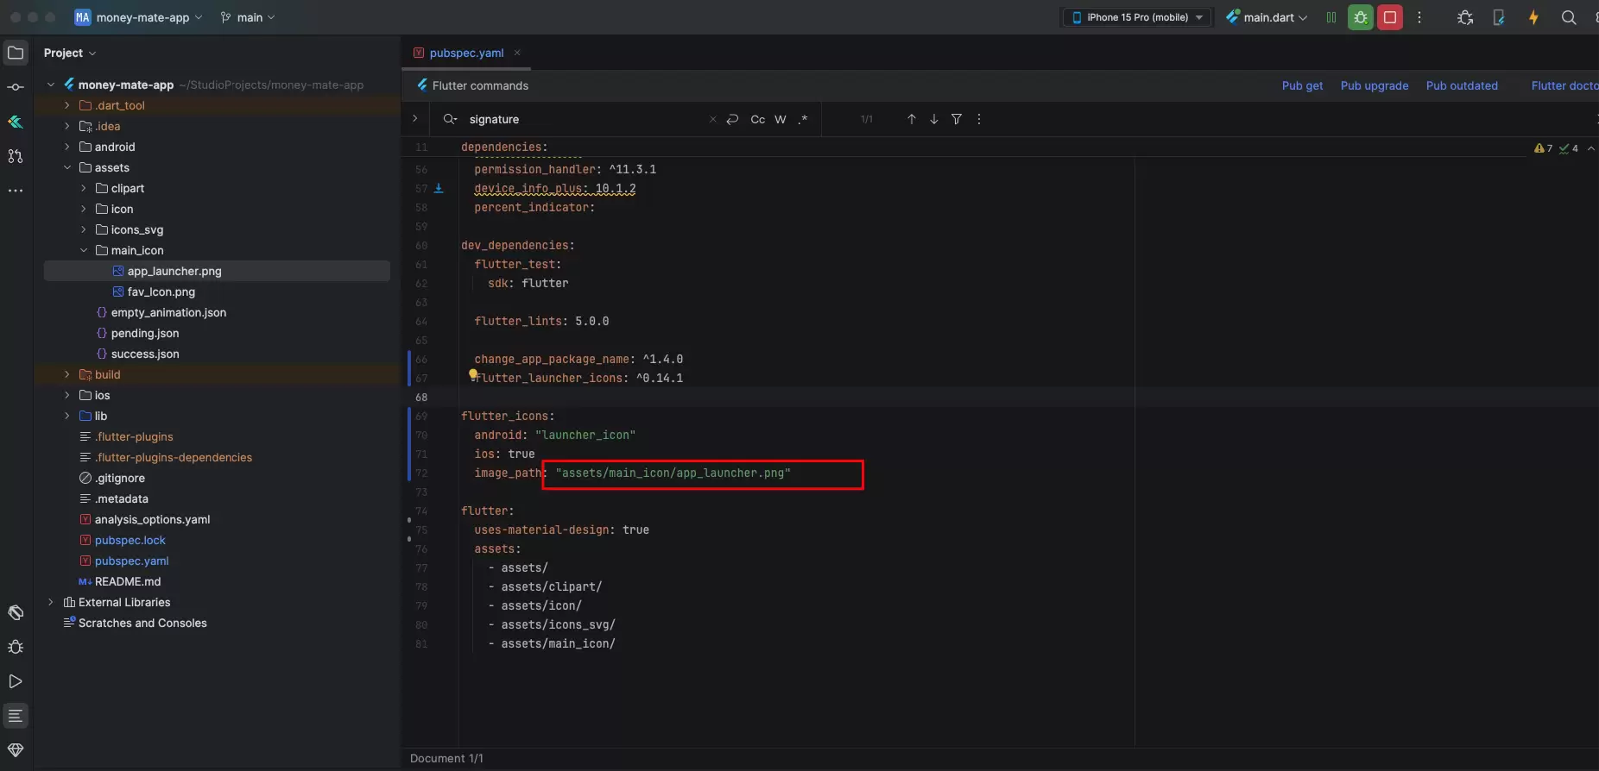Viewport: 1599px width, 771px height.
Task: Select fav_icon.png in project tree
Action: click(x=161, y=291)
